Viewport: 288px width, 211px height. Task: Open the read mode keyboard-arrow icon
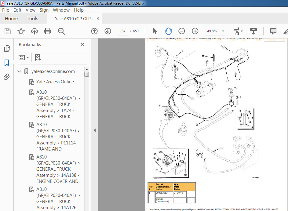[253, 31]
